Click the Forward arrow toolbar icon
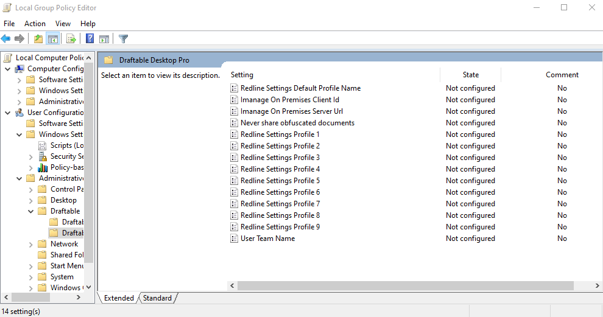Viewport: 603px width, 317px height. click(19, 38)
